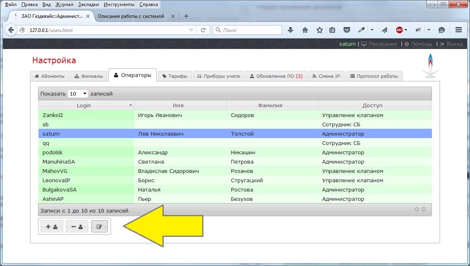Reload the page with refresh button
The image size is (470, 266).
tap(203, 30)
